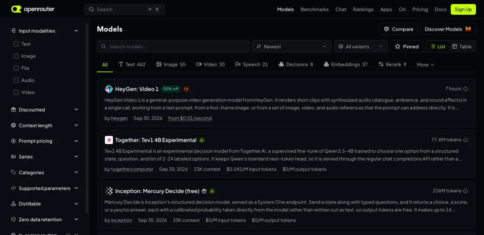Open the Newest sort dropdown
This screenshot has height=235, width=484.
(x=292, y=47)
